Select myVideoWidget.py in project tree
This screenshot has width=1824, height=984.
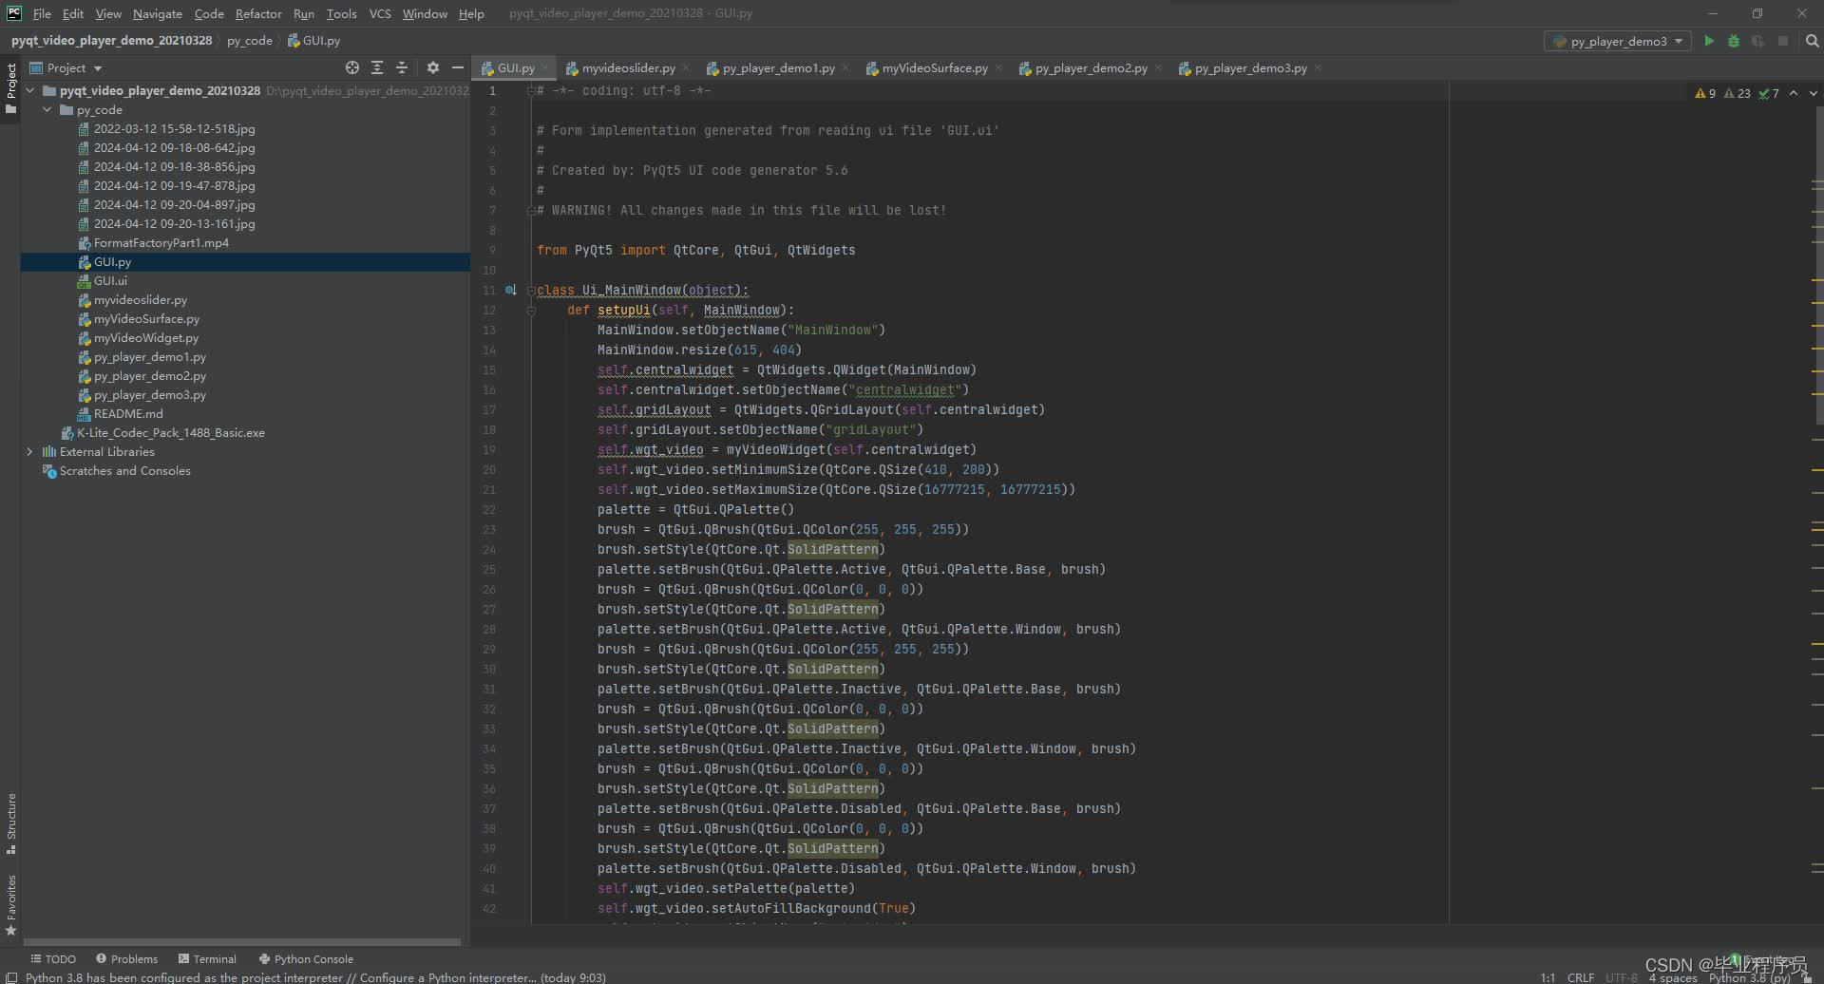(x=145, y=337)
